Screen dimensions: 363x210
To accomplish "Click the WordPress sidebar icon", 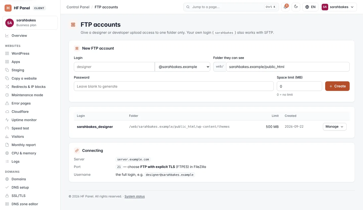I will 7,53.
